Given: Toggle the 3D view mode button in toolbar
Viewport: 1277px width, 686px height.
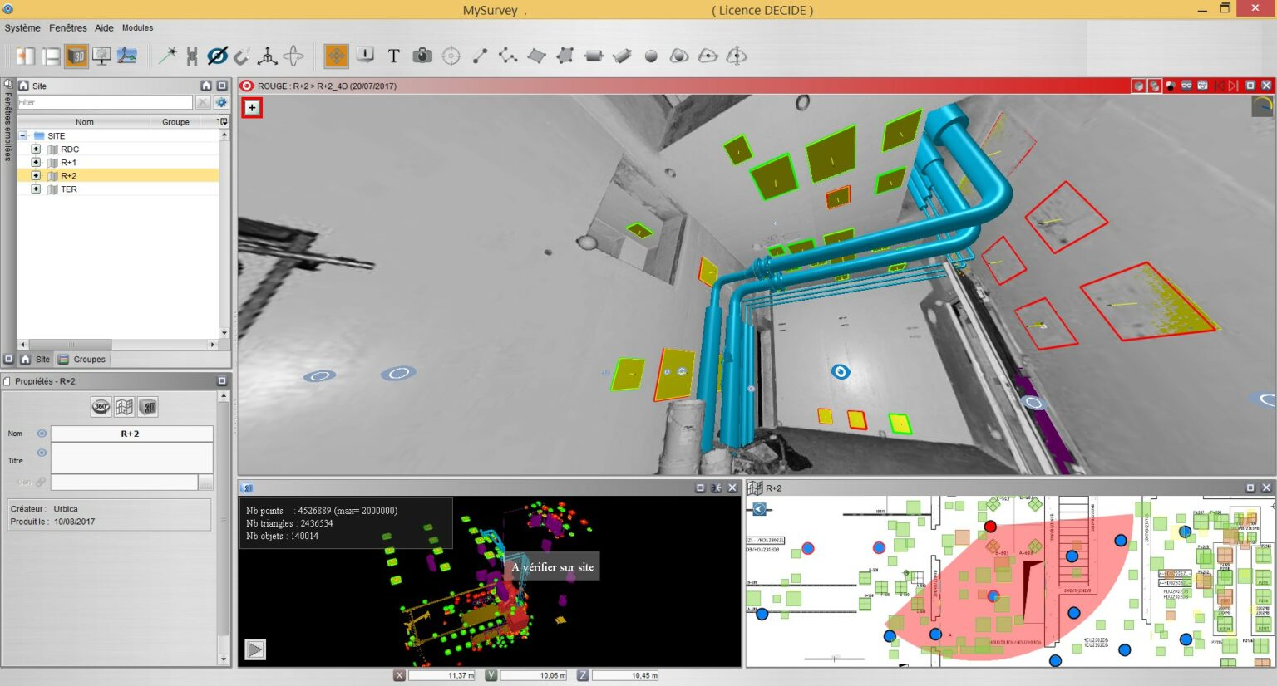Looking at the screenshot, I should click(76, 56).
